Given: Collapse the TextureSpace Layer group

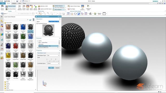Looking at the screenshot, I should pos(59,53).
